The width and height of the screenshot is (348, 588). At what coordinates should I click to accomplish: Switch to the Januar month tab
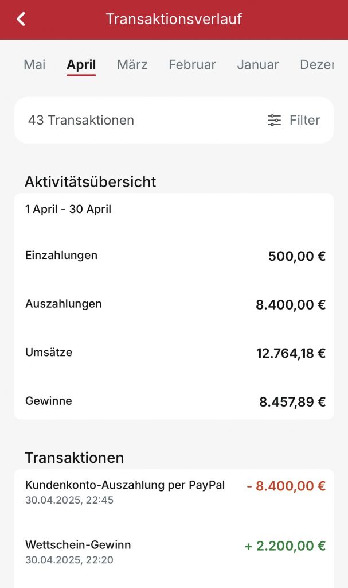tap(257, 65)
